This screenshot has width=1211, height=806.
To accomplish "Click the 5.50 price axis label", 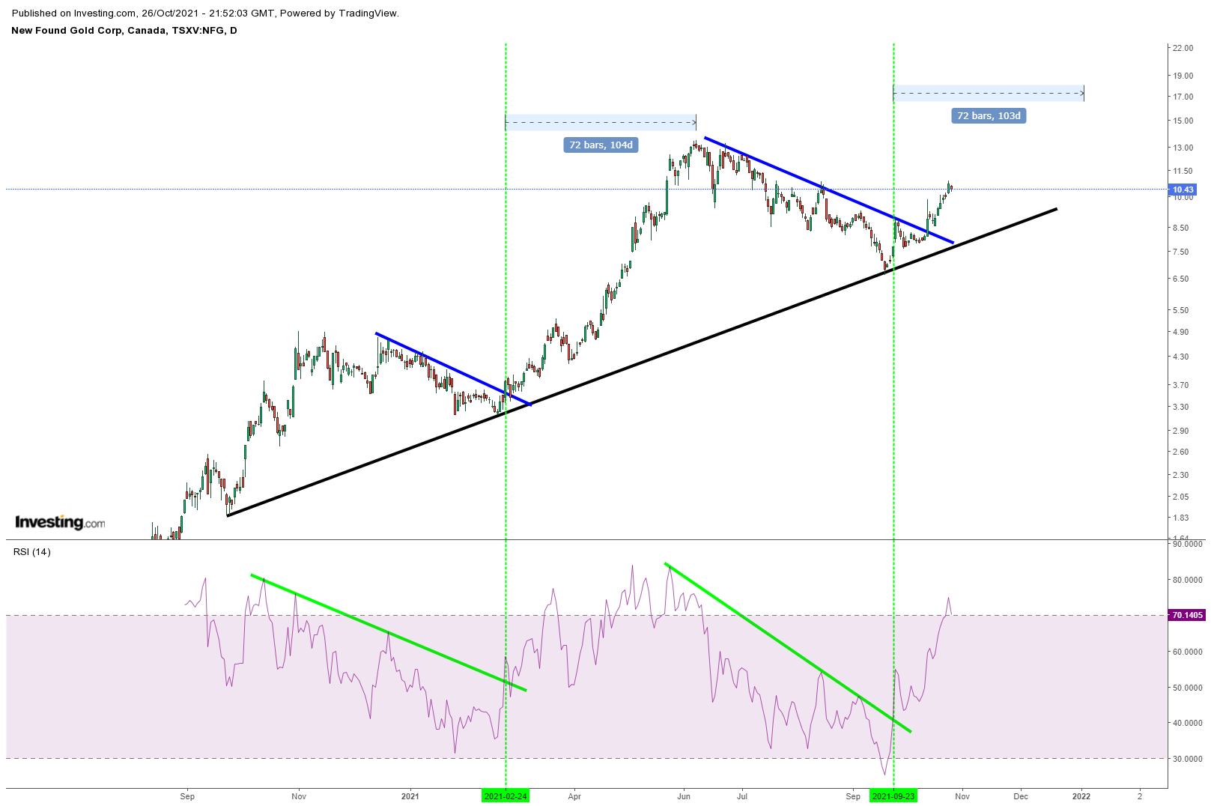I will (x=1181, y=310).
